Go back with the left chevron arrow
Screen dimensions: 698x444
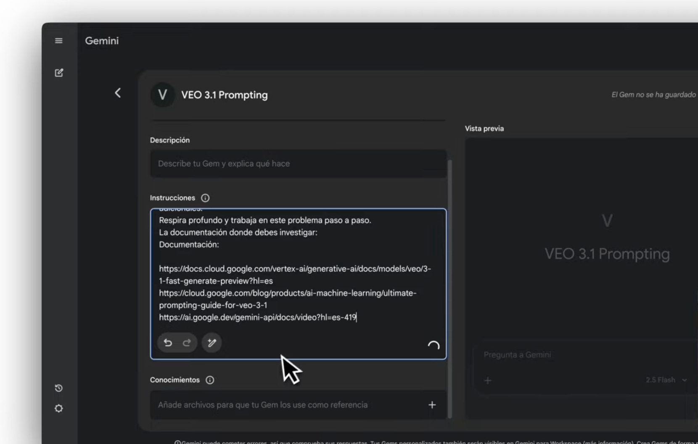click(118, 93)
